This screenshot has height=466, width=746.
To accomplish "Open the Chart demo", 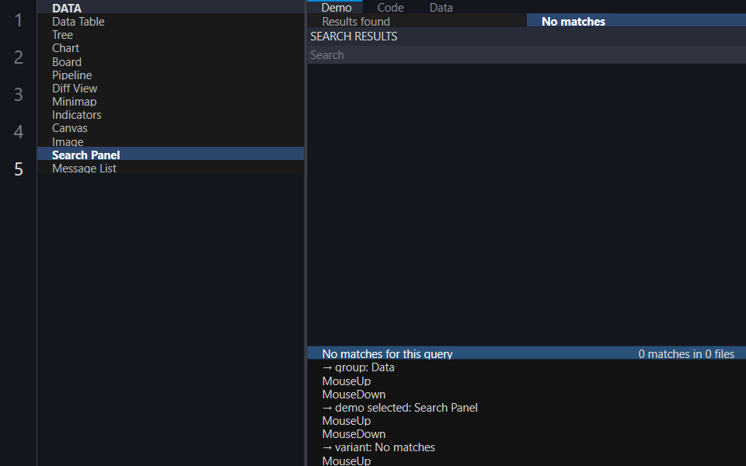I will pyautogui.click(x=170, y=48).
